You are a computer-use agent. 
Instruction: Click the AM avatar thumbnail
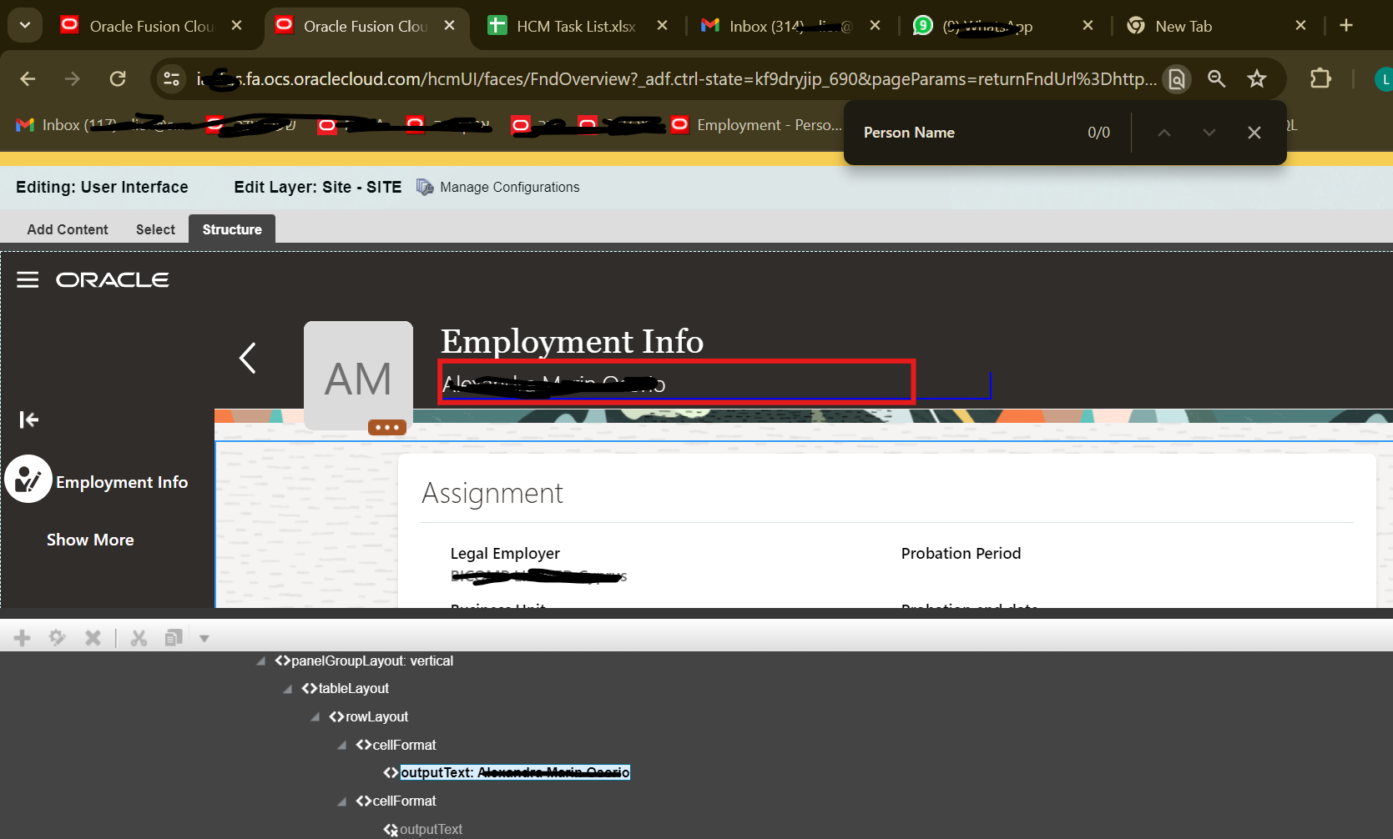tap(358, 375)
